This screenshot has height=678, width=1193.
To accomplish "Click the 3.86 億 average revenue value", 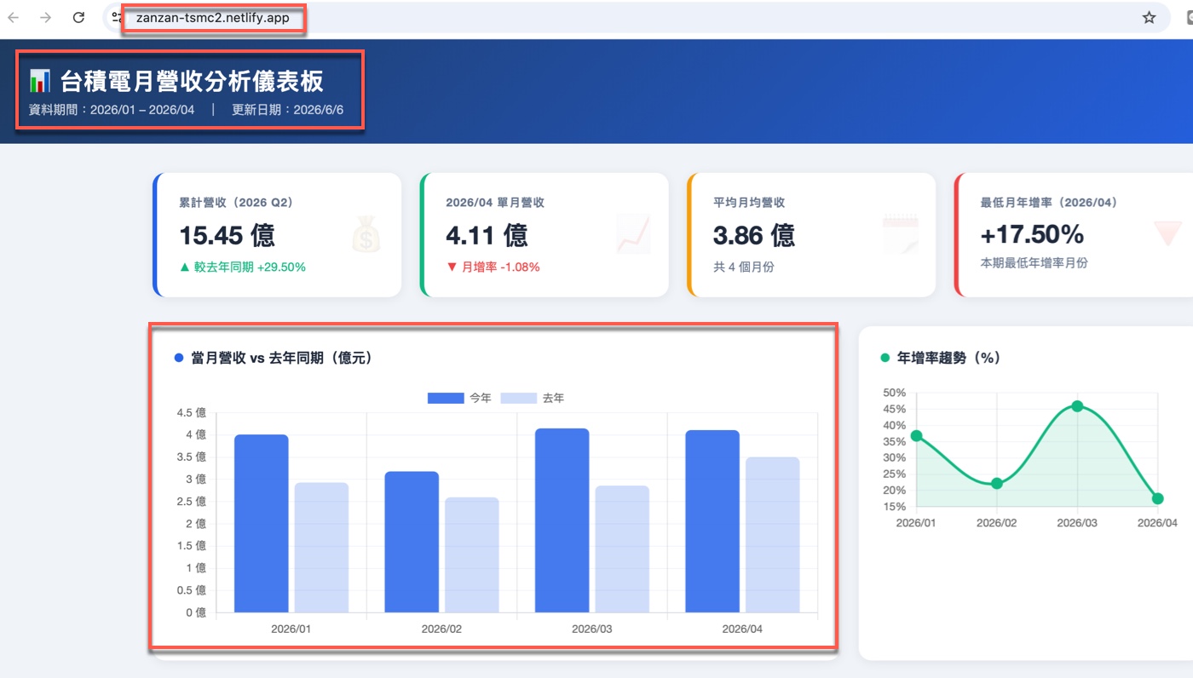I will (x=754, y=235).
